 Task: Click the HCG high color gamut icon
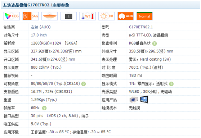point(12,16)
